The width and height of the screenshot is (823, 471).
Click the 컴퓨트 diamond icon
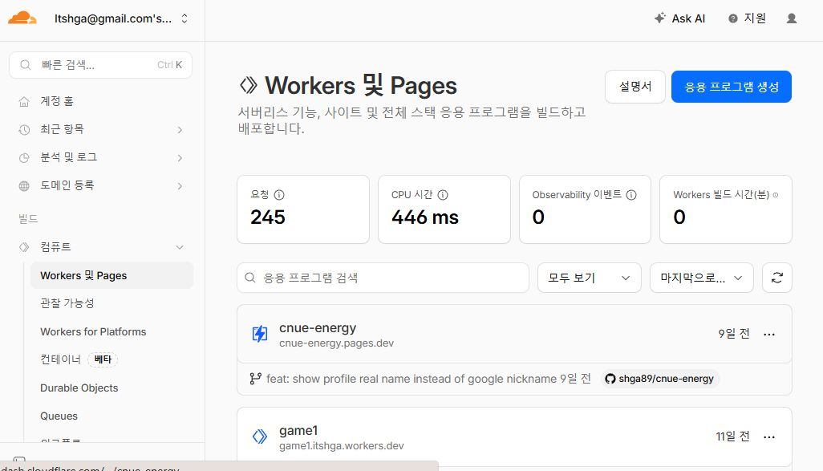pos(24,247)
